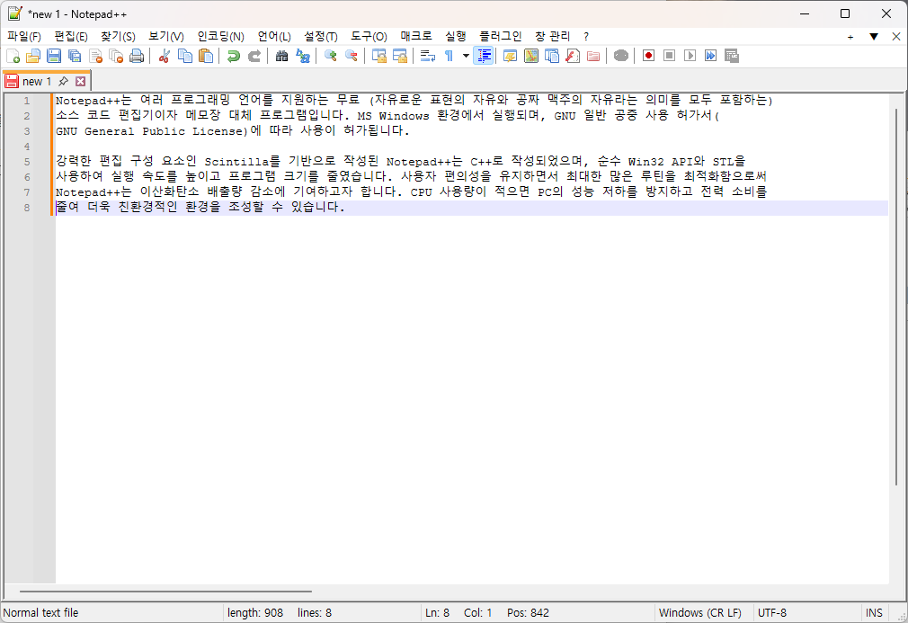Select the new 1 document tab

(x=37, y=82)
